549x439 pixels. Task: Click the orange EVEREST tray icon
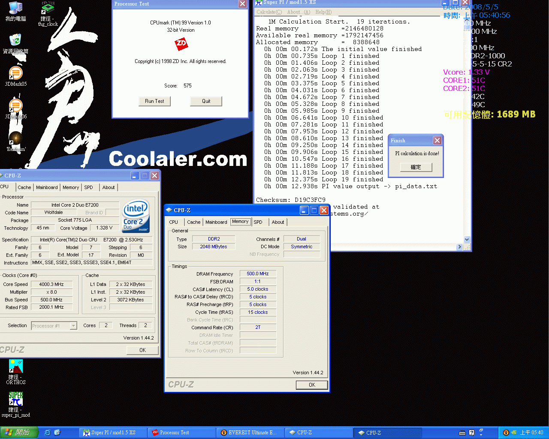[x=506, y=433]
